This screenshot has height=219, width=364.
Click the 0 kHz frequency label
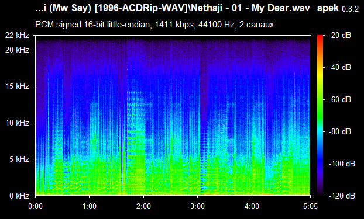(x=19, y=196)
